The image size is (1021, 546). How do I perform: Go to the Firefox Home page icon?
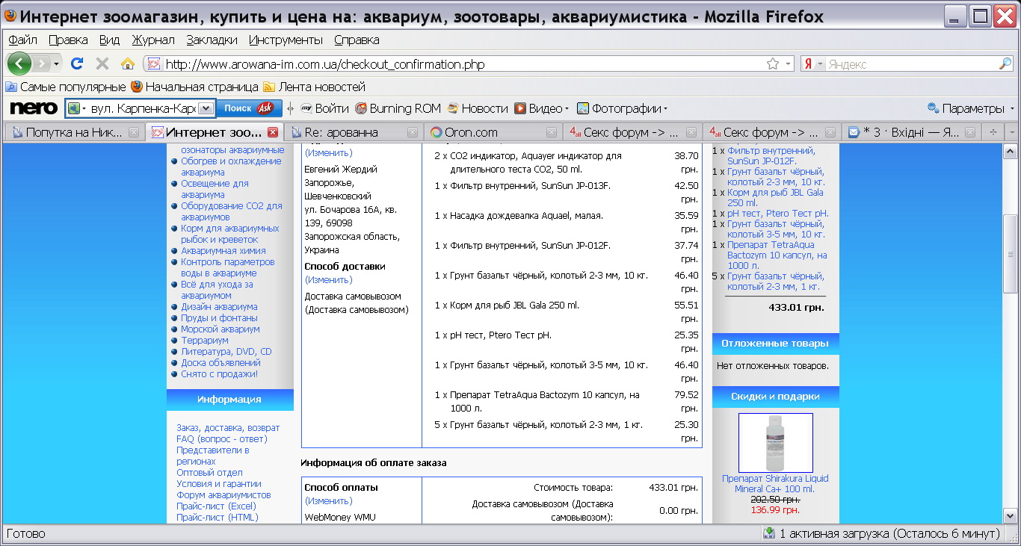128,64
